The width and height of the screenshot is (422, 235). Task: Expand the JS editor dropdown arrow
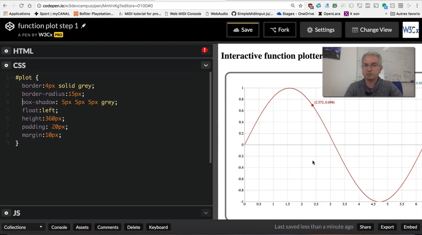[x=206, y=213]
